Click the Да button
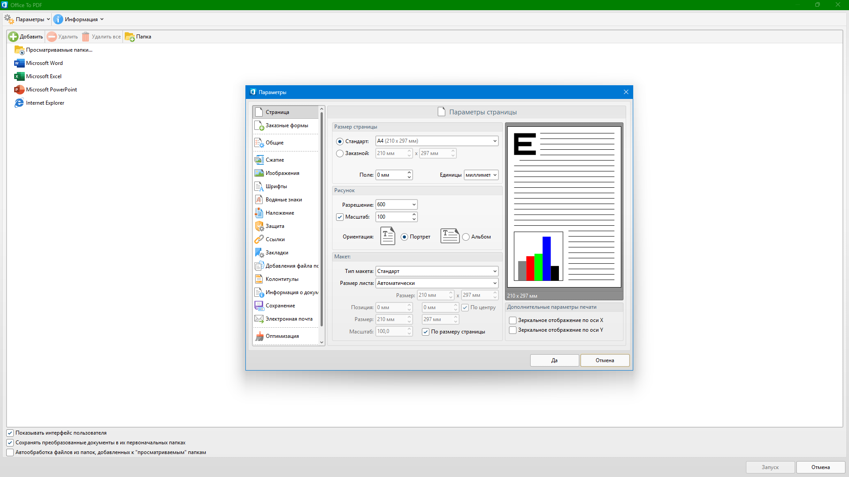849x477 pixels. click(x=554, y=360)
